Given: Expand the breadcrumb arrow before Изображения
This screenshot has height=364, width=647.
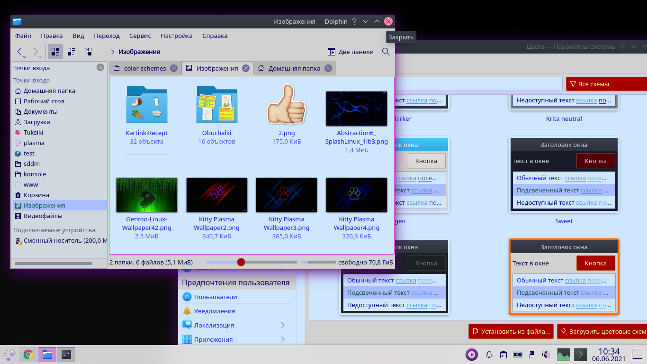Looking at the screenshot, I should 112,52.
